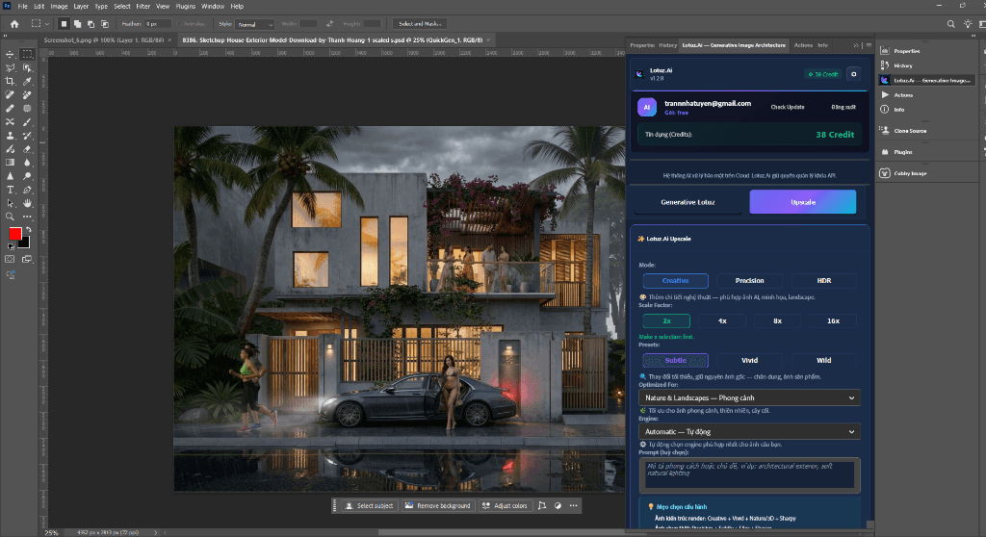Click the black background color swatch
Screen dimensions: 986x537
pyautogui.click(x=25, y=244)
